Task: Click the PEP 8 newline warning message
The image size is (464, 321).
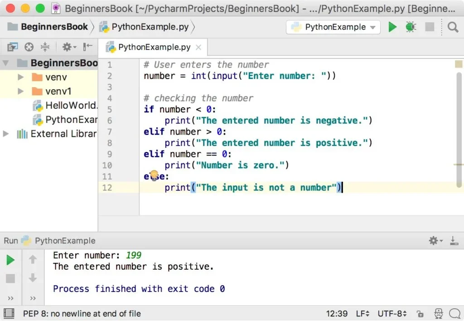Action: tap(82, 314)
